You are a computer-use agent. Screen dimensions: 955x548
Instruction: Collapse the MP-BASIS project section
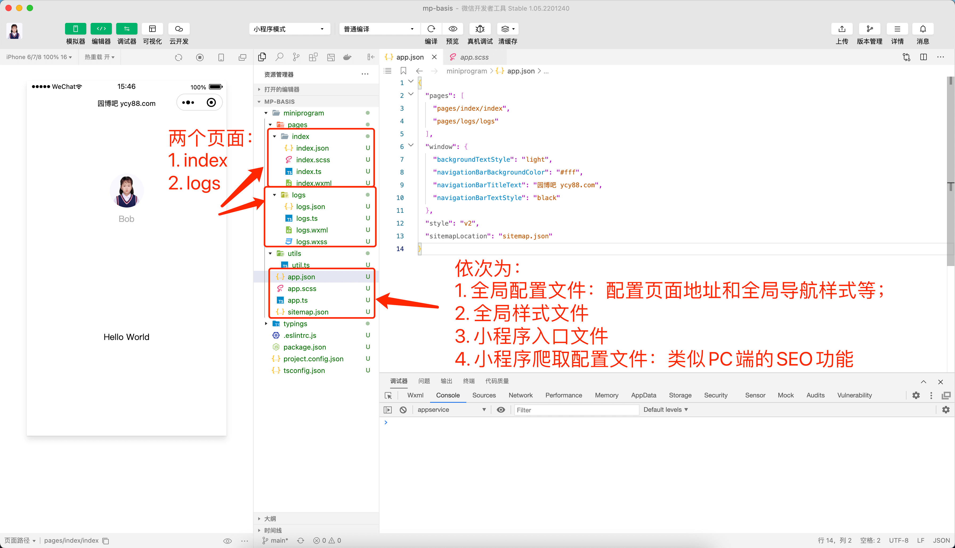coord(316,102)
